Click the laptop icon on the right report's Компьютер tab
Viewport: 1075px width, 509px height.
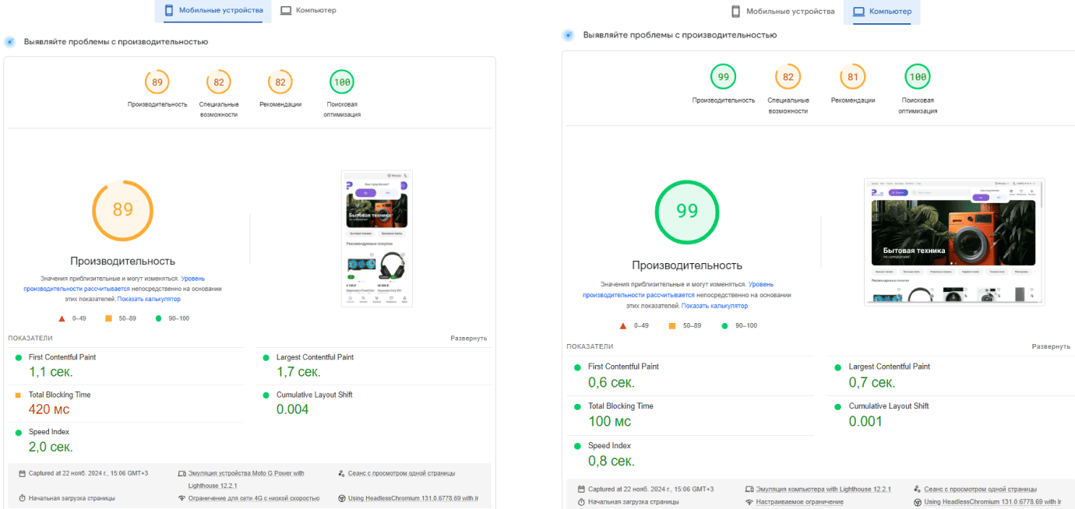point(858,12)
